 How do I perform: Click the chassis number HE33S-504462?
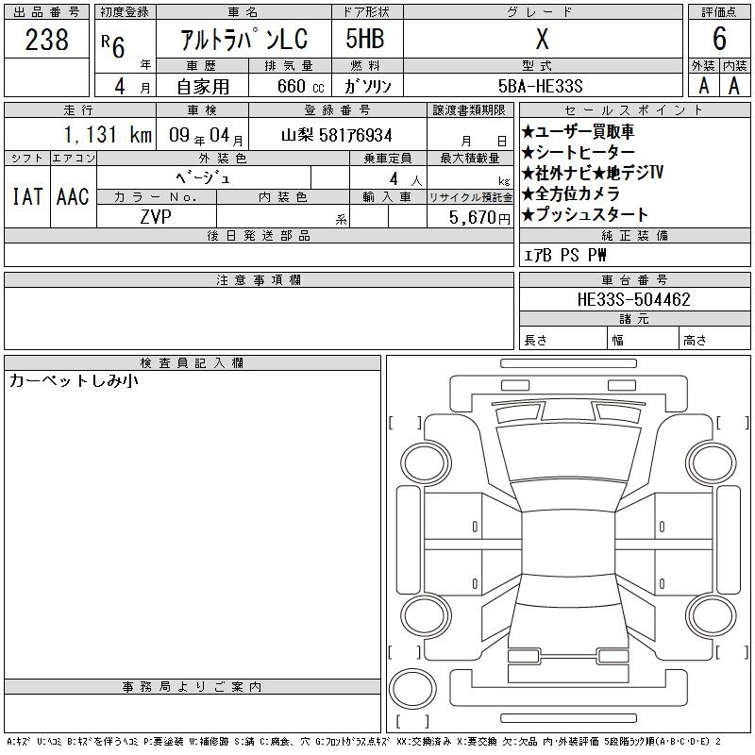633,300
